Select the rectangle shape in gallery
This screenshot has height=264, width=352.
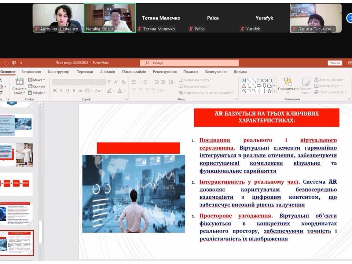point(259,80)
